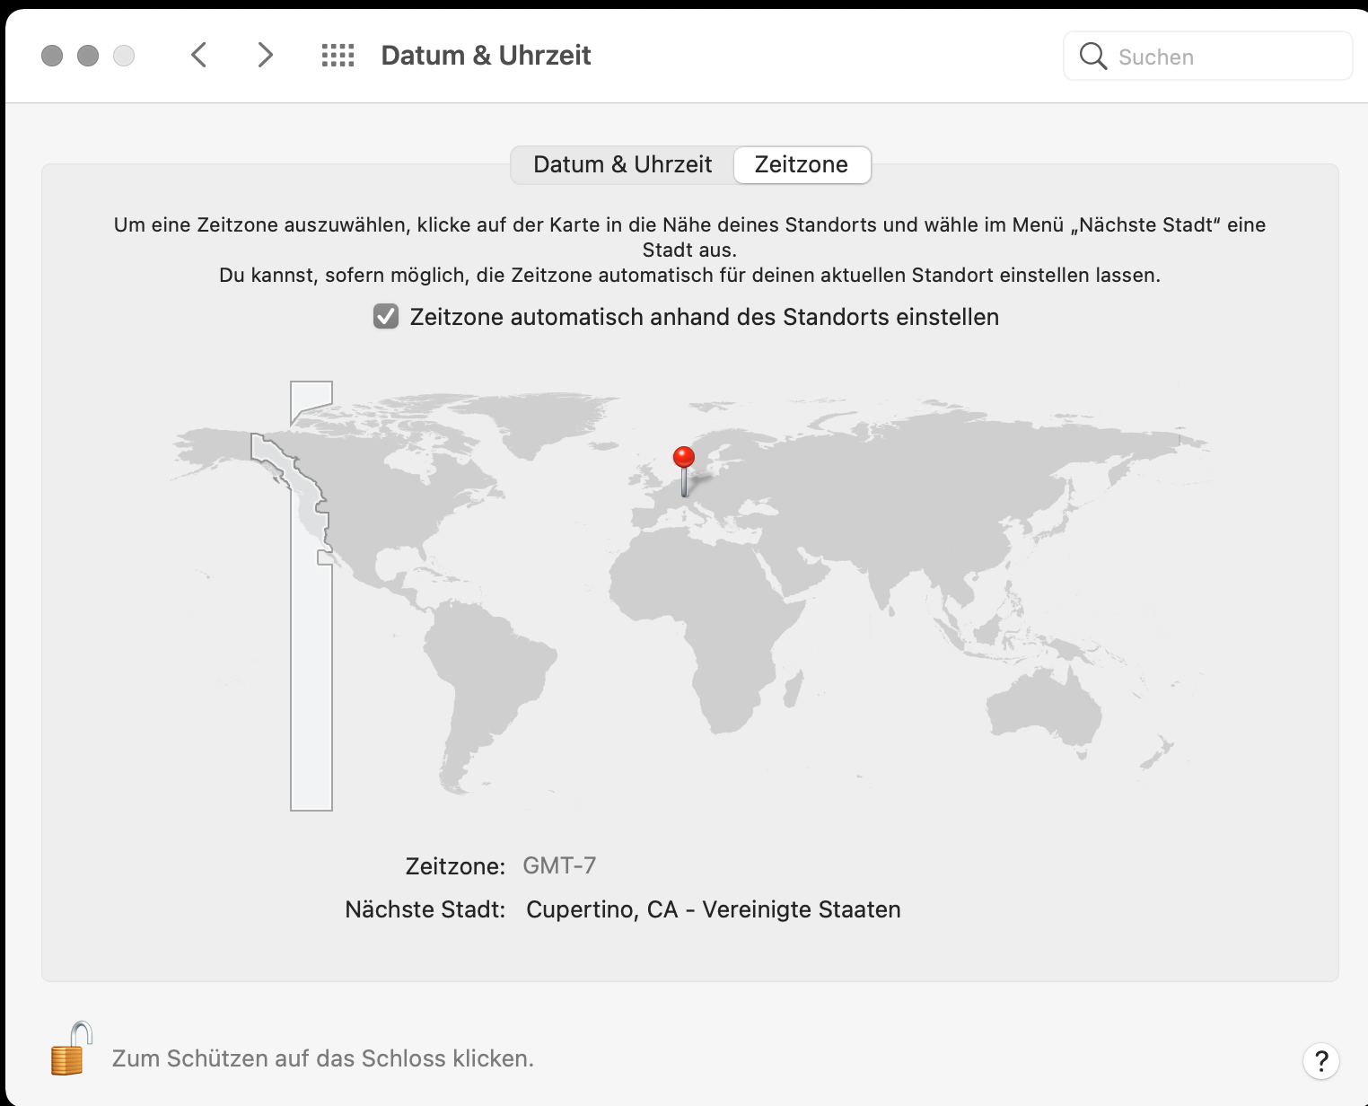Click the red location pin on map
Viewport: 1368px width, 1106px height.
684,470
